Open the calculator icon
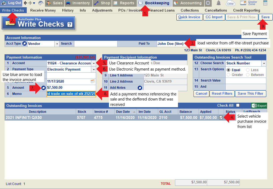Viewport: 273px width, 189px height. pos(265,3)
